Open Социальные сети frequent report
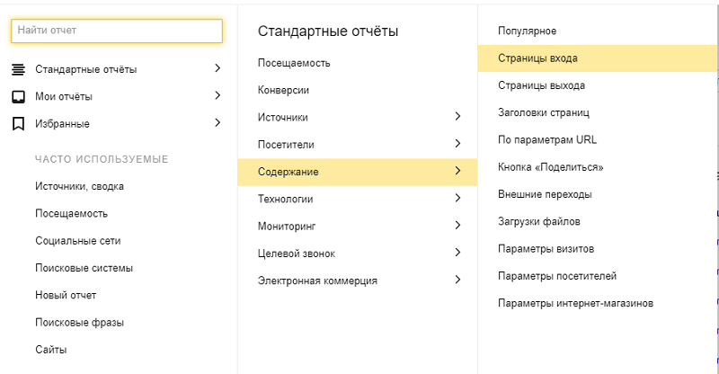Screen dimensions: 719x374 (77, 240)
